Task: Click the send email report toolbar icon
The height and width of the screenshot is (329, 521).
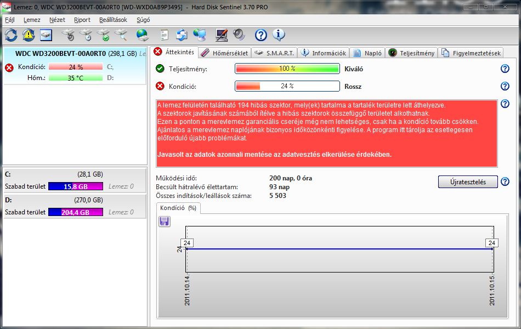Action: pos(182,35)
